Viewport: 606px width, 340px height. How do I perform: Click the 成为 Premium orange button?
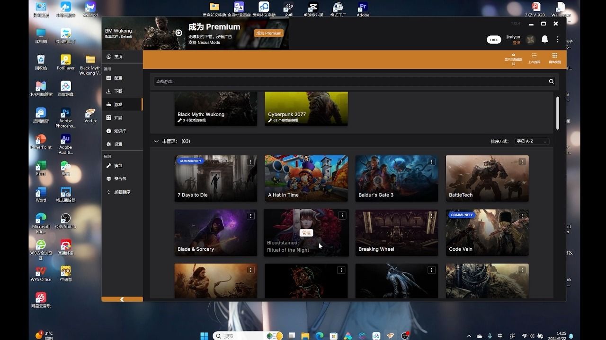[268, 34]
